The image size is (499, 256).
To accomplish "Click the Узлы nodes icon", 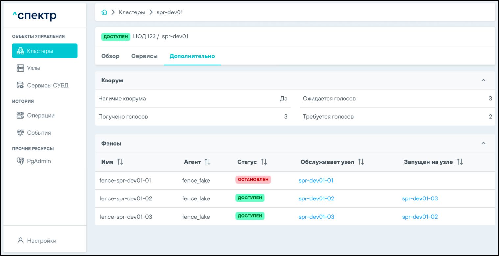I will [20, 68].
